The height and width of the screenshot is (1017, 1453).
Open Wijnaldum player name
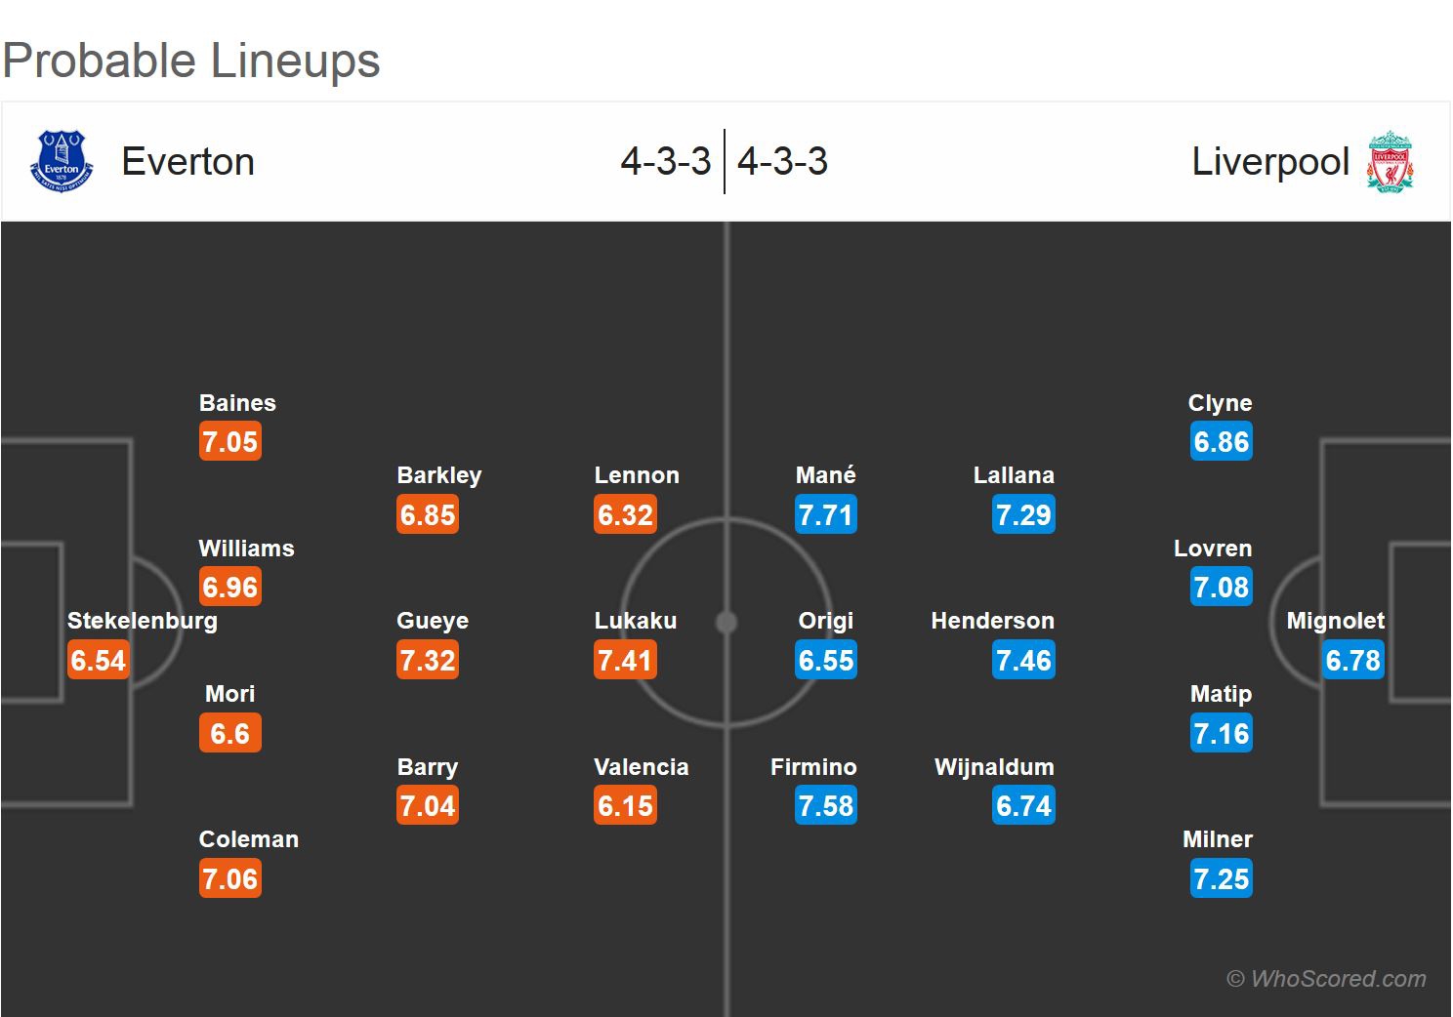994,767
